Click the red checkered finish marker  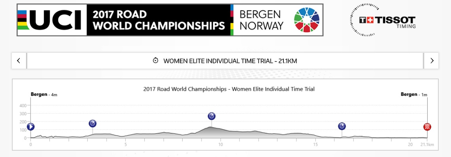pyautogui.click(x=427, y=127)
